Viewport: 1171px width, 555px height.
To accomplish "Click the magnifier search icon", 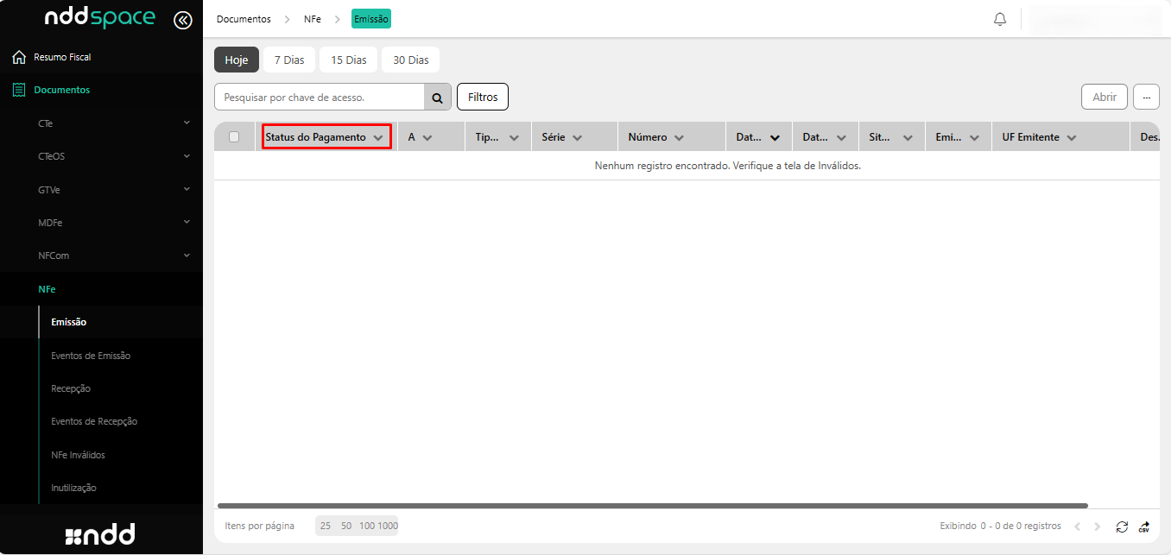I will 437,98.
